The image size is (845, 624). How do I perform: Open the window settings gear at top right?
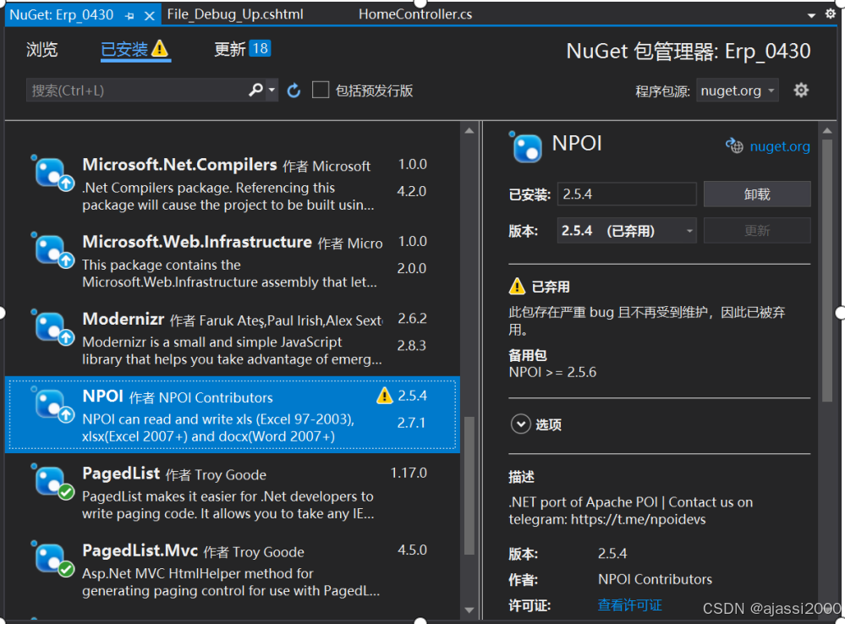(x=831, y=14)
